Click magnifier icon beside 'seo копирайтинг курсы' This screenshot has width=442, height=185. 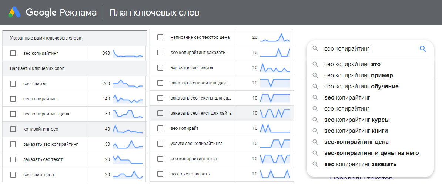point(315,120)
